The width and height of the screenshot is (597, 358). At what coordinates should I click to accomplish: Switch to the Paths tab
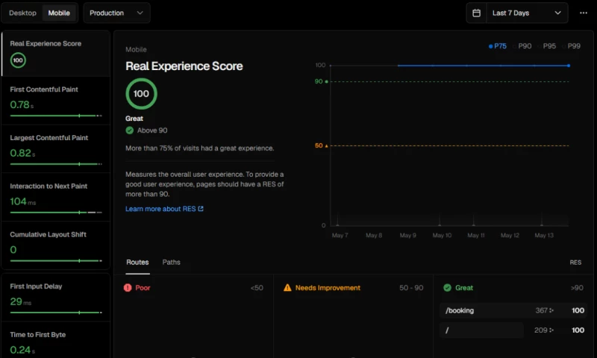[x=172, y=263]
